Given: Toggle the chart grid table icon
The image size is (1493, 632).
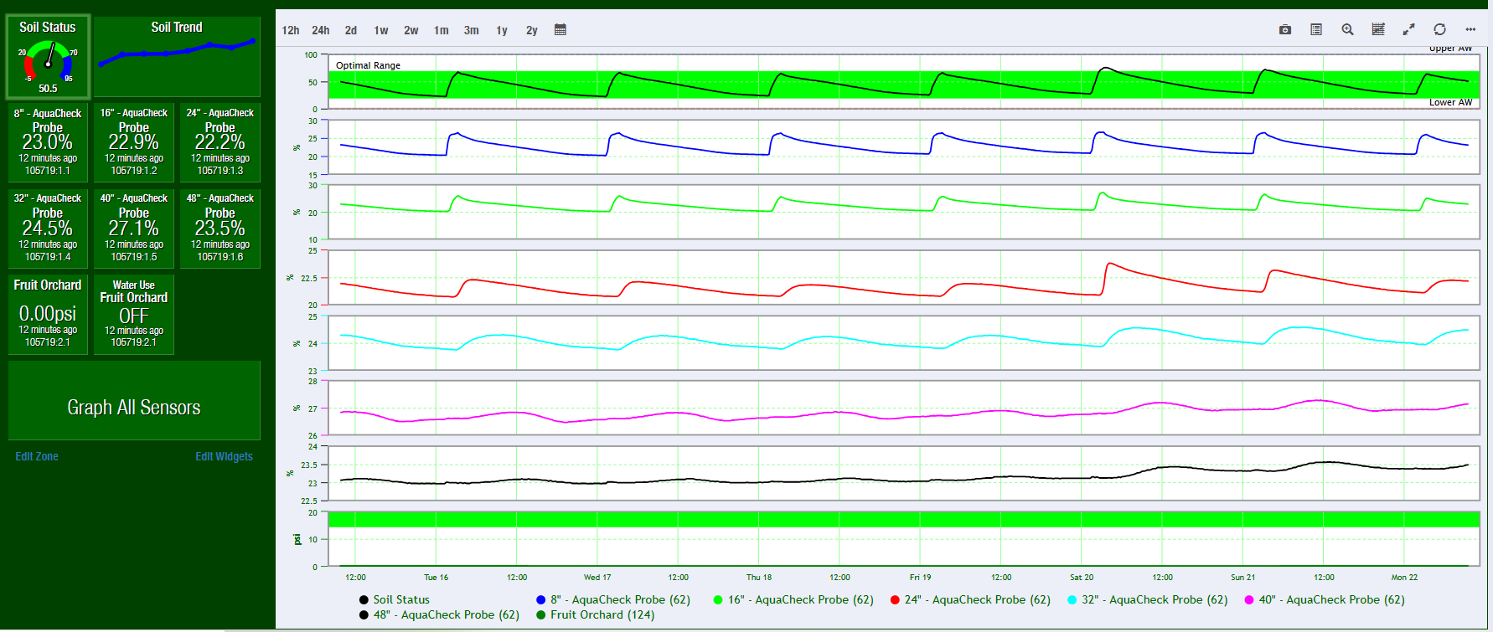Looking at the screenshot, I should tap(1378, 29).
